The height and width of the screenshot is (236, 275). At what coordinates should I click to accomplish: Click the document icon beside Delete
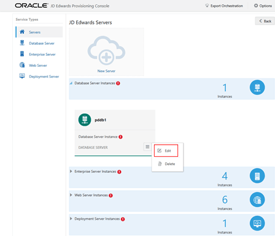pyautogui.click(x=160, y=164)
